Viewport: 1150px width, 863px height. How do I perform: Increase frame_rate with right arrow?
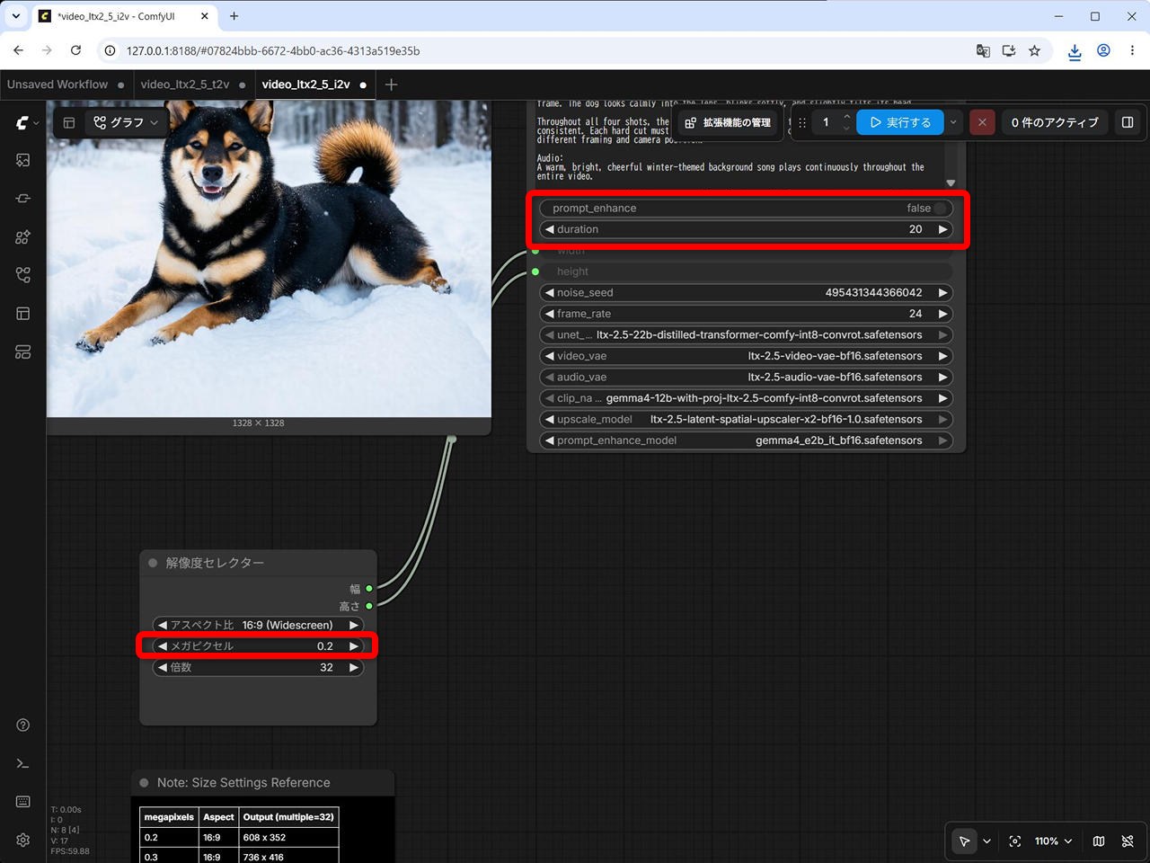[942, 314]
